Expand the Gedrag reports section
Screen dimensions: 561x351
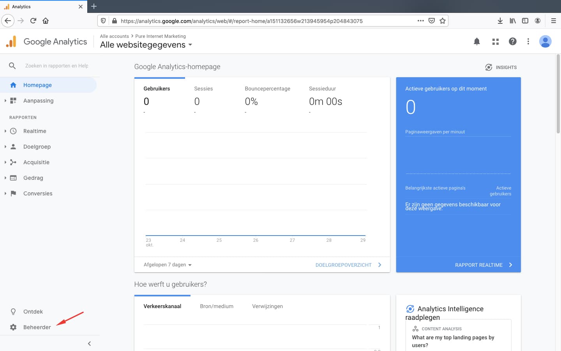coord(5,178)
